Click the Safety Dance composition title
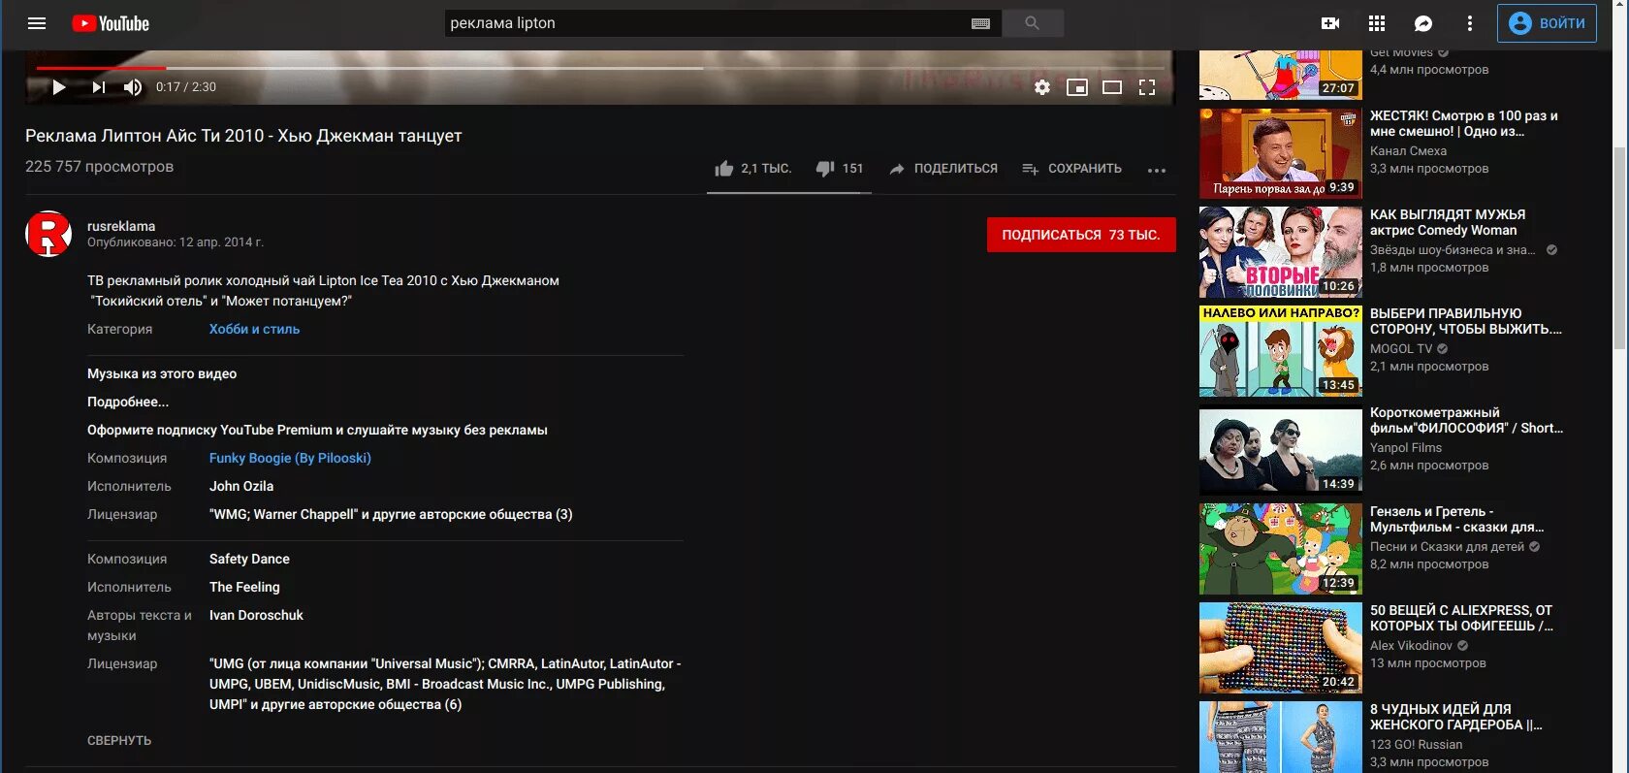 249,559
